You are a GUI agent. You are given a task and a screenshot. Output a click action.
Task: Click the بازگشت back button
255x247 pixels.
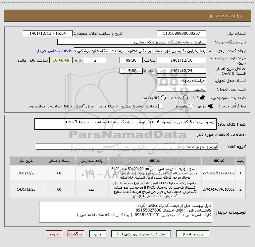click(x=76, y=234)
